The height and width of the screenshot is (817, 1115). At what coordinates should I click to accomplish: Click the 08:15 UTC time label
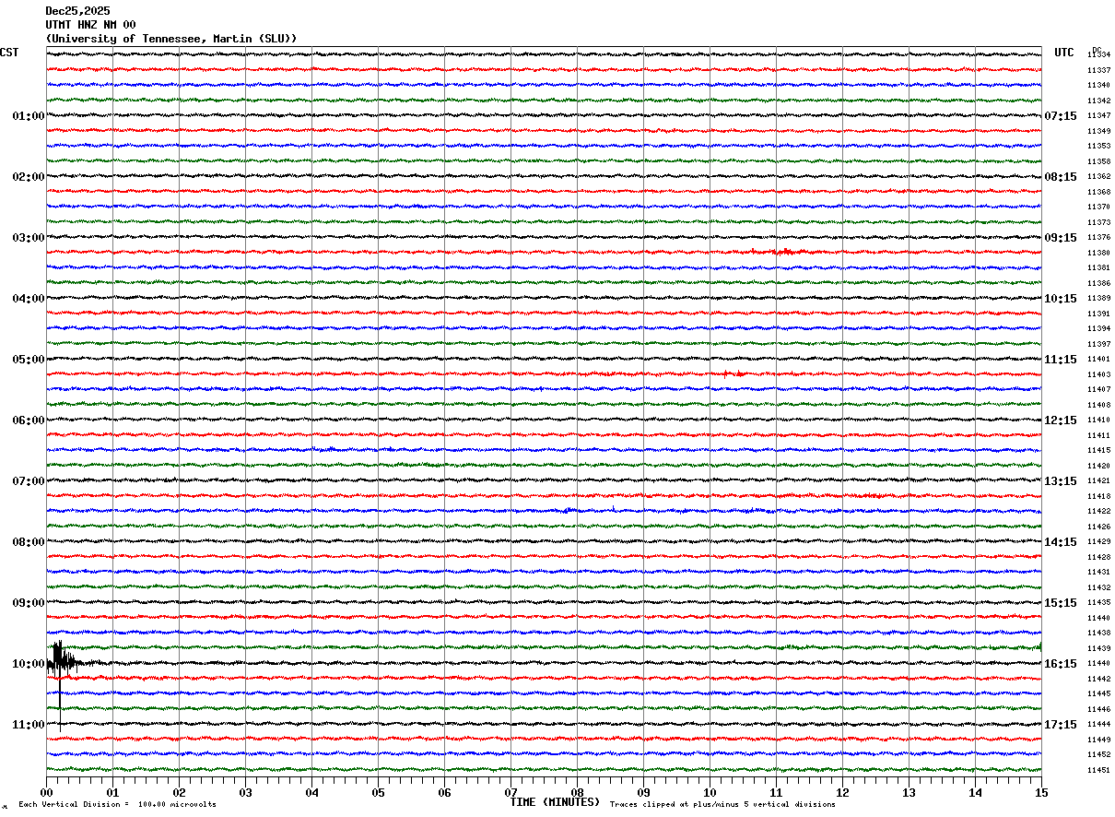point(1061,177)
